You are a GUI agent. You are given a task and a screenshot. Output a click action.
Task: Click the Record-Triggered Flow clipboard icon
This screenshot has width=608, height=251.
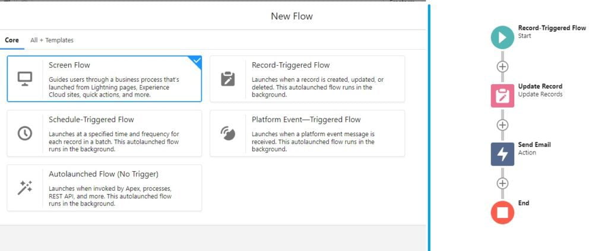(227, 79)
